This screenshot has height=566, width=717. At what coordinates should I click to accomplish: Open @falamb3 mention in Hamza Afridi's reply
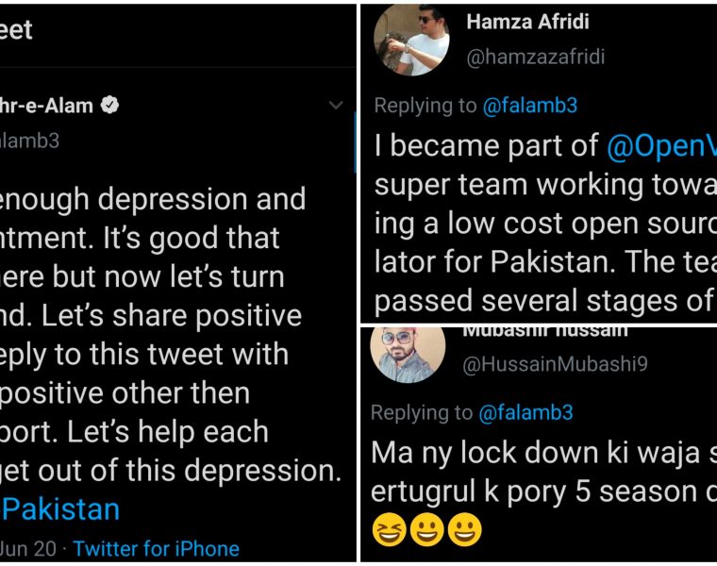(x=529, y=106)
